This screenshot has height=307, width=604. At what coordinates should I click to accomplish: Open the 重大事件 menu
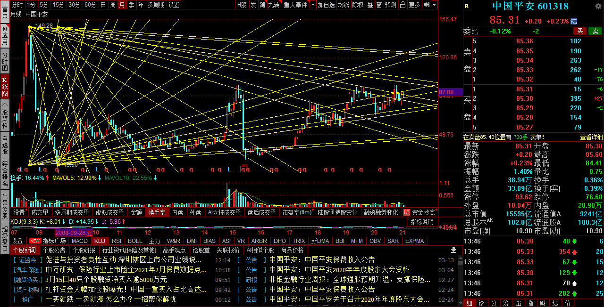point(295,5)
